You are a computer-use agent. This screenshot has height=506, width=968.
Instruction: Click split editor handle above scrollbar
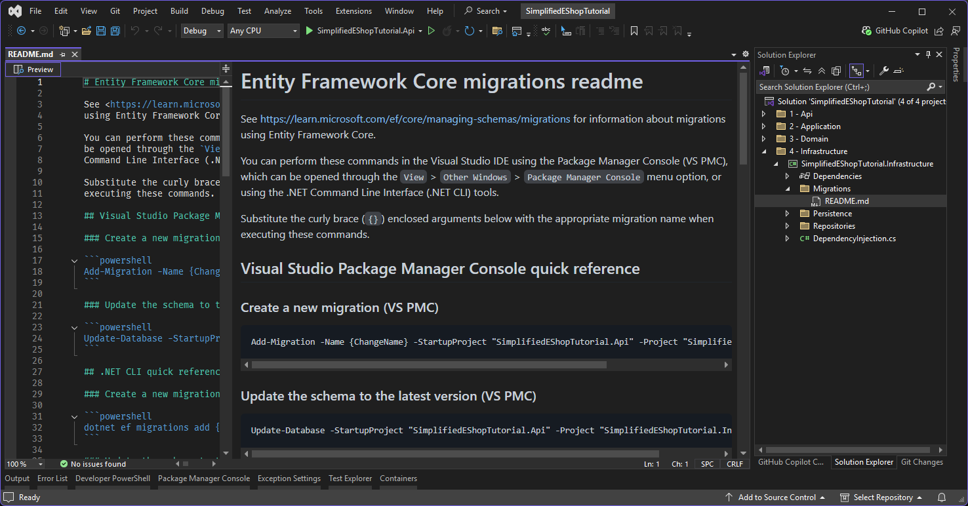(226, 68)
